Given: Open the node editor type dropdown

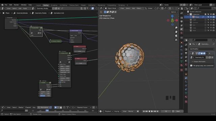Looking at the screenshot, I should click(x=3, y=8).
